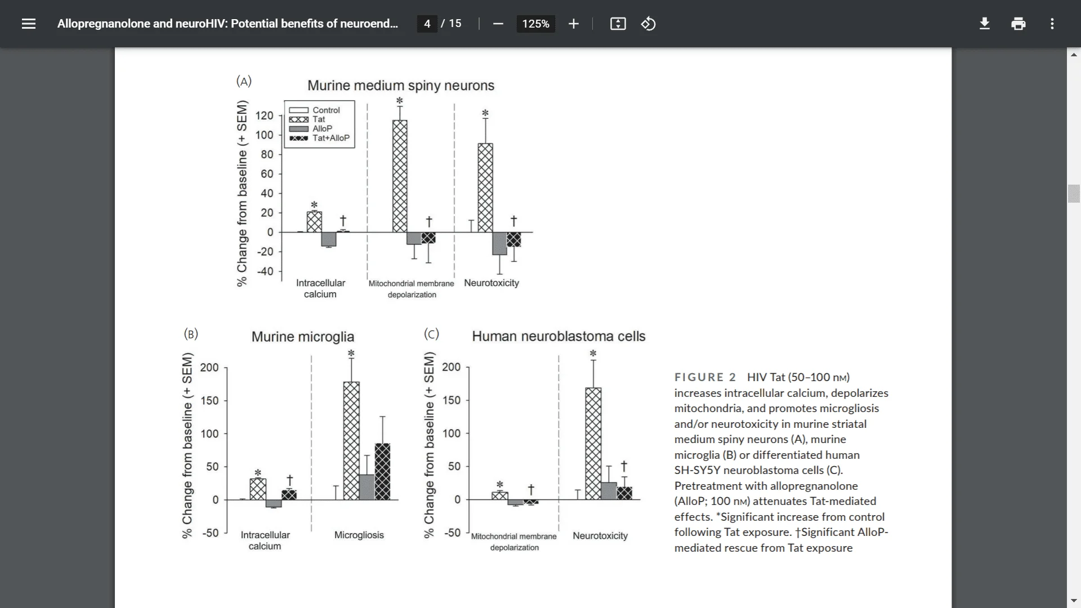This screenshot has height=608, width=1081.
Task: Click 'Neurotoxicity' label in panel C
Action: [x=600, y=535]
